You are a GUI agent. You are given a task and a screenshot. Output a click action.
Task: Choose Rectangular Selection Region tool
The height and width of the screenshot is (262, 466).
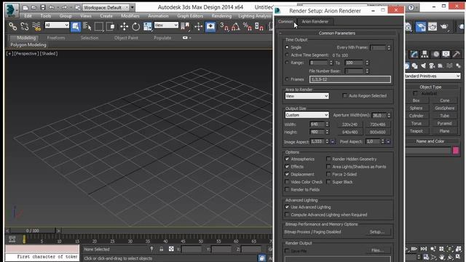coord(99,27)
